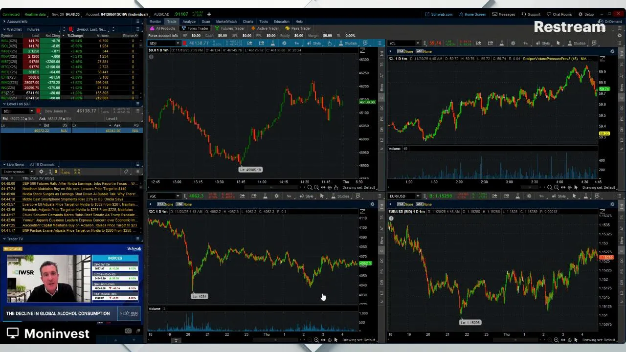Image resolution: width=626 pixels, height=352 pixels.
Task: Open the $DJI chart Style menu
Action: coord(314,44)
